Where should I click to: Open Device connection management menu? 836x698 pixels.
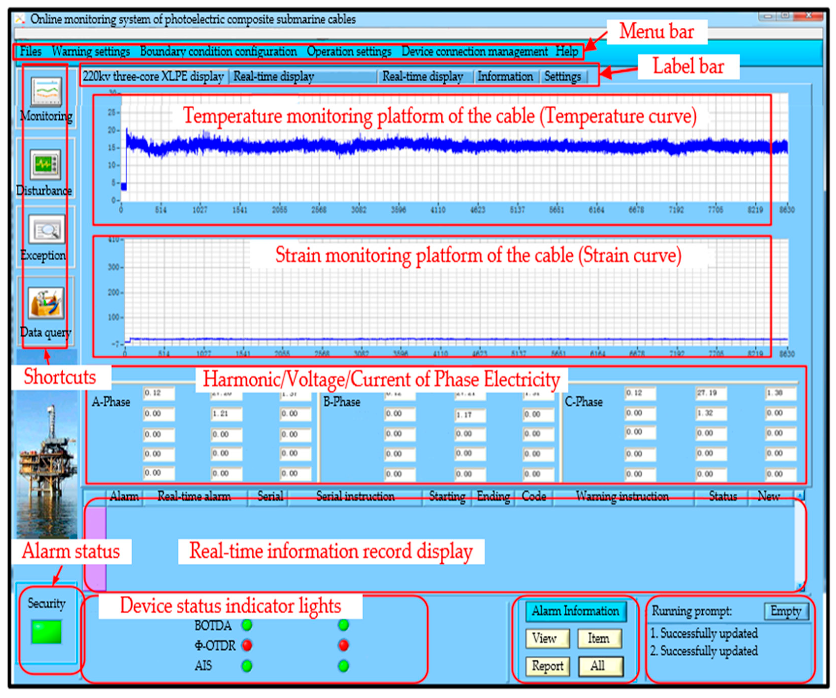(474, 52)
